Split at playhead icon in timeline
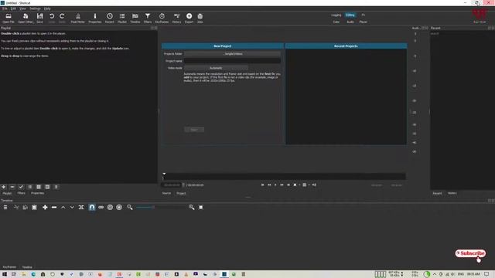The height and width of the screenshot is (278, 495). [x=81, y=207]
